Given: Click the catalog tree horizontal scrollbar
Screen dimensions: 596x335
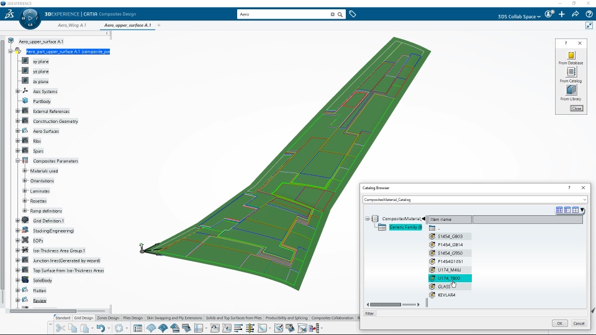Looking at the screenshot, I should coord(386,305).
